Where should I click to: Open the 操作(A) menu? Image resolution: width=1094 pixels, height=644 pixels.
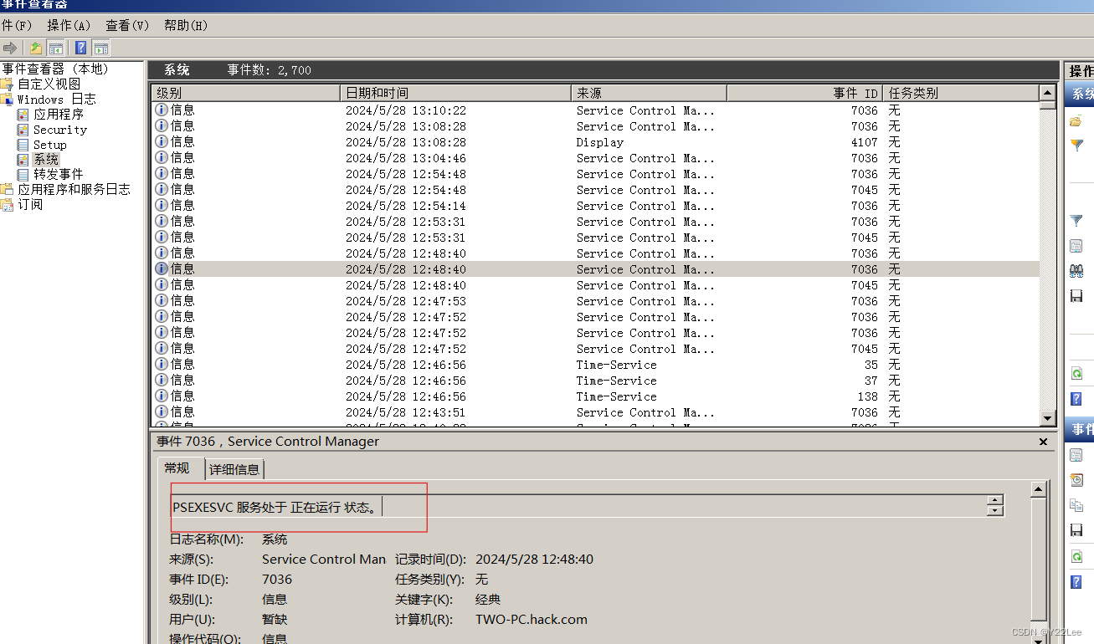[x=69, y=25]
